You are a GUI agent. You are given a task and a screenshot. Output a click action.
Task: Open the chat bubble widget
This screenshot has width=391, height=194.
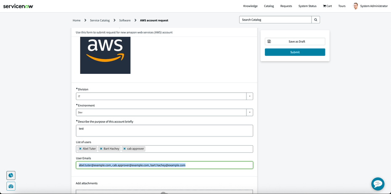pos(378,184)
